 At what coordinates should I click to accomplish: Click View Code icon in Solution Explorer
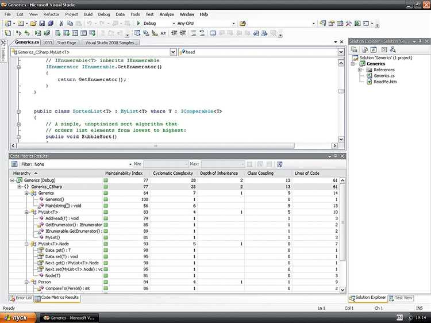(384, 49)
